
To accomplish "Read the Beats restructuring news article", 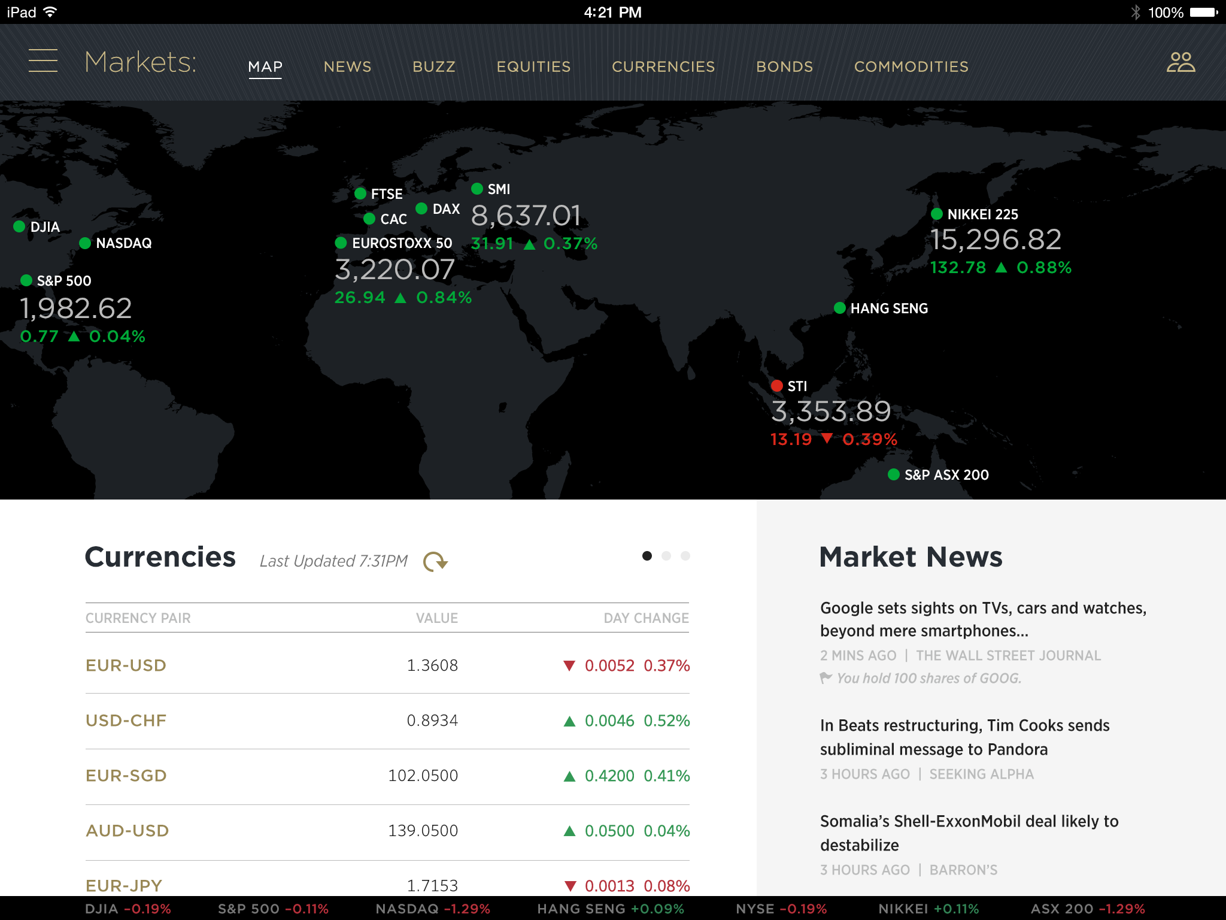I will (x=964, y=737).
